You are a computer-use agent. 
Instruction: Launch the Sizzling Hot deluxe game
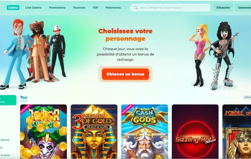click(195, 132)
